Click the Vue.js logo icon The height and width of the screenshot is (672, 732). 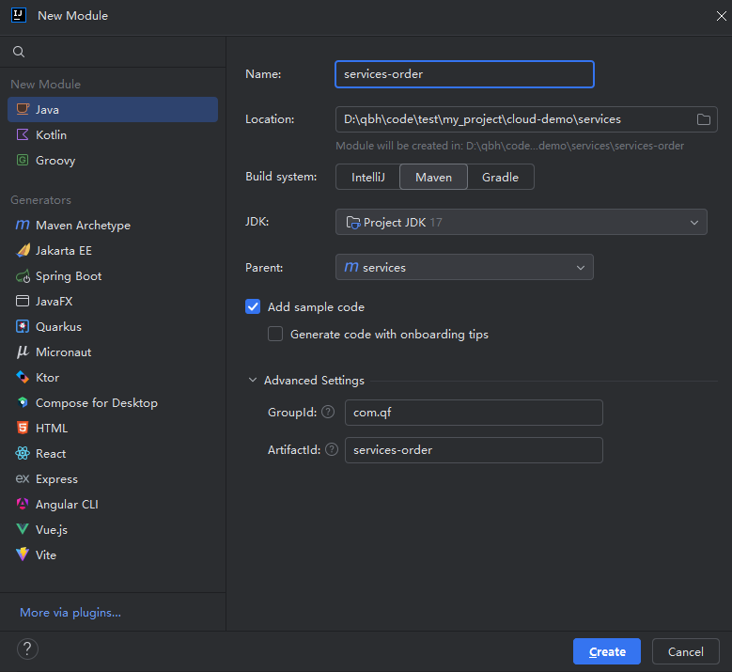[x=23, y=529]
